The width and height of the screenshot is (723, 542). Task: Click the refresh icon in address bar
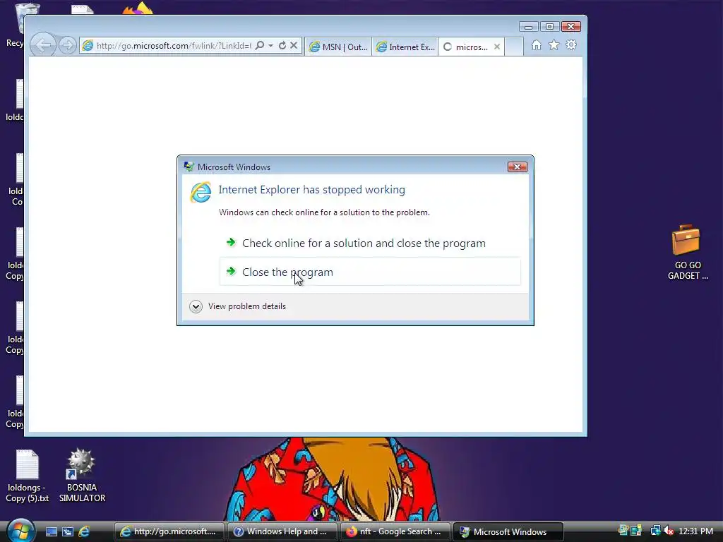click(282, 45)
